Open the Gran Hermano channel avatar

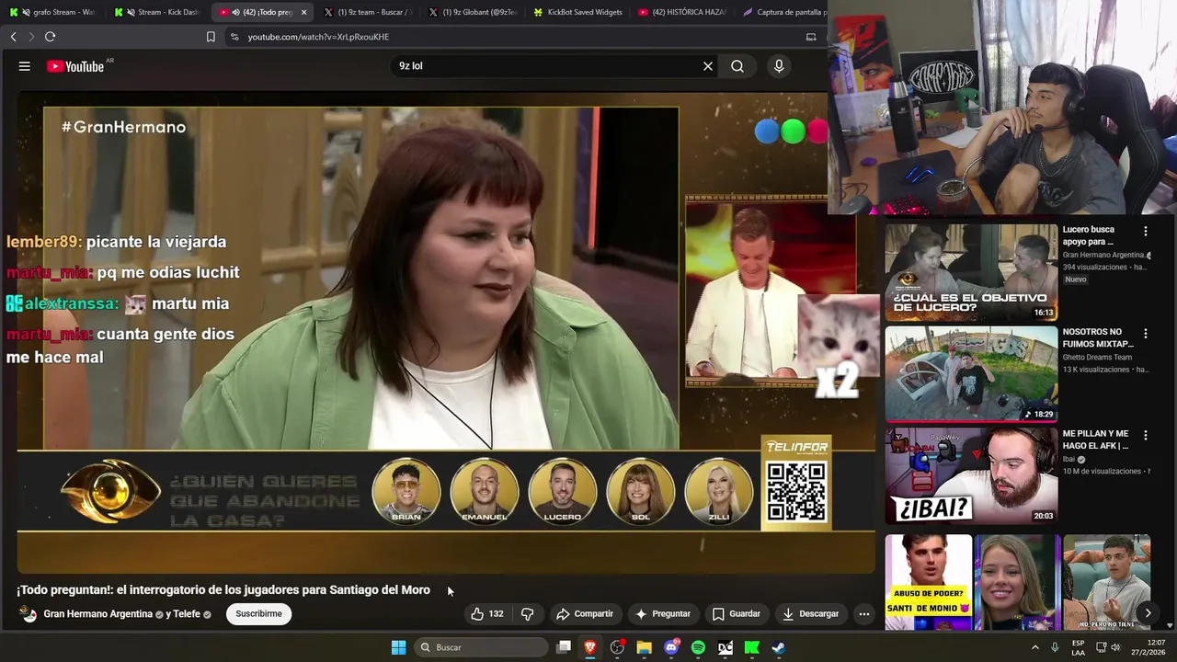29,614
